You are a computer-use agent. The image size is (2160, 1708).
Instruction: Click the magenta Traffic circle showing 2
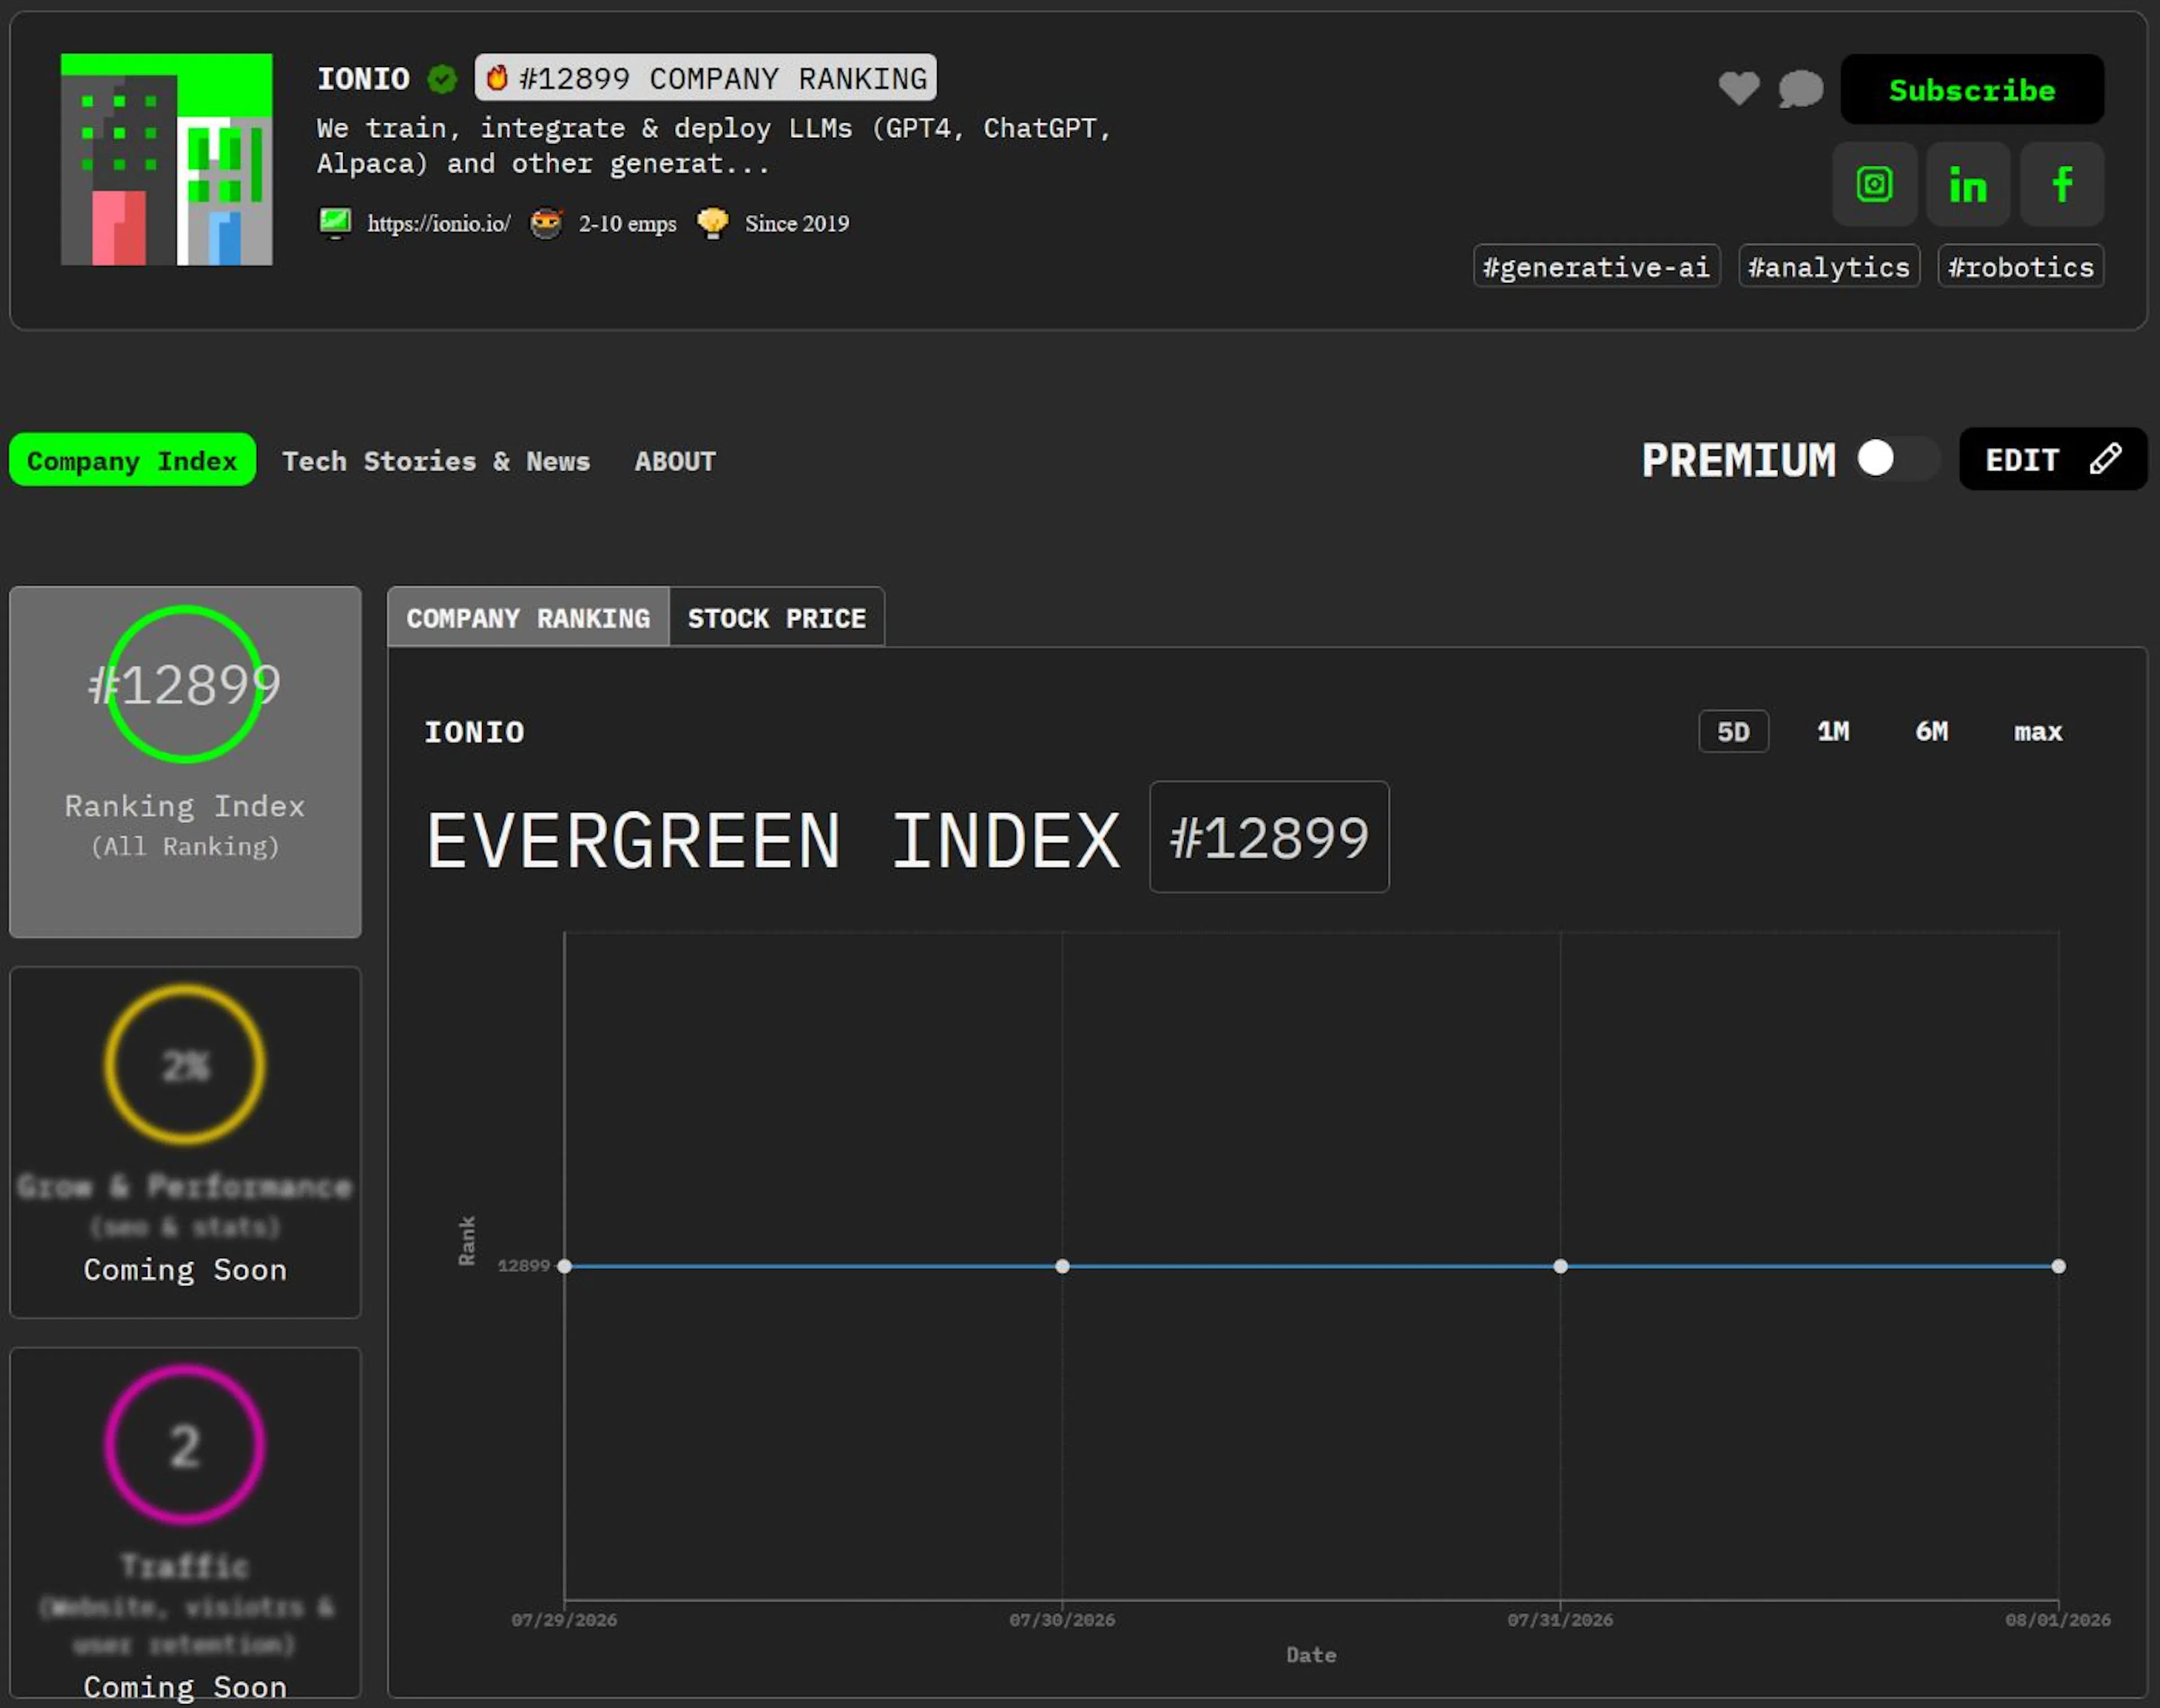point(185,1445)
